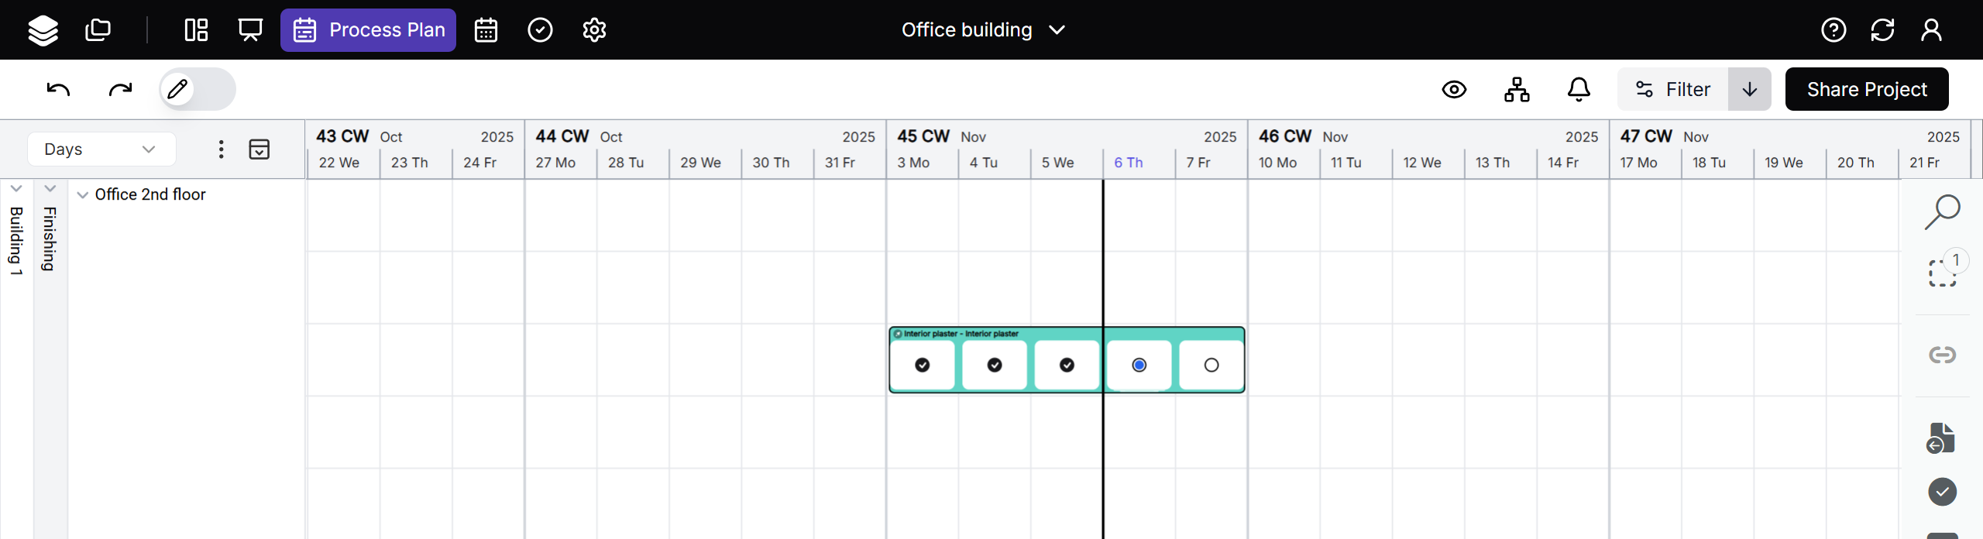Open the hierarchy structure icon
The width and height of the screenshot is (1983, 539).
(x=1517, y=89)
